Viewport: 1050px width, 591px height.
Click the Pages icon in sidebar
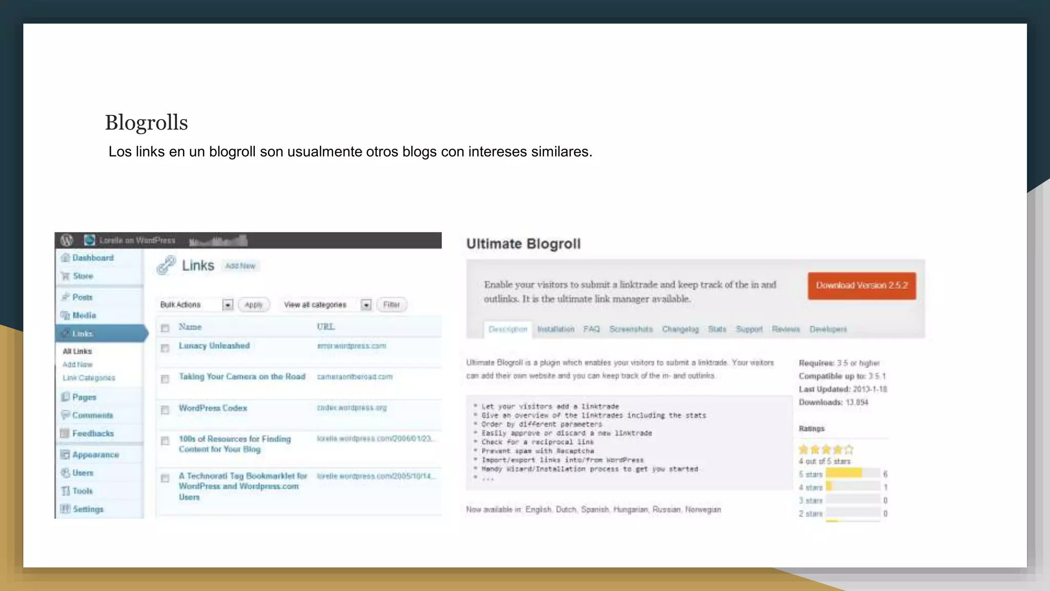click(65, 397)
